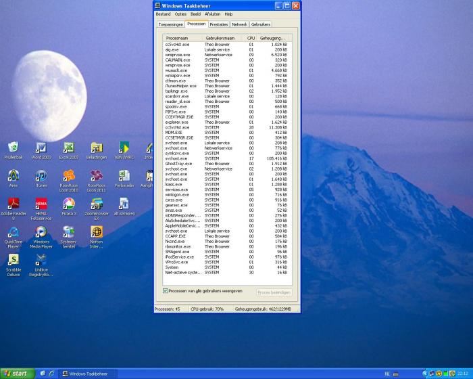Sort processes by the CPU column header
This screenshot has height=379, width=473.
251,38
